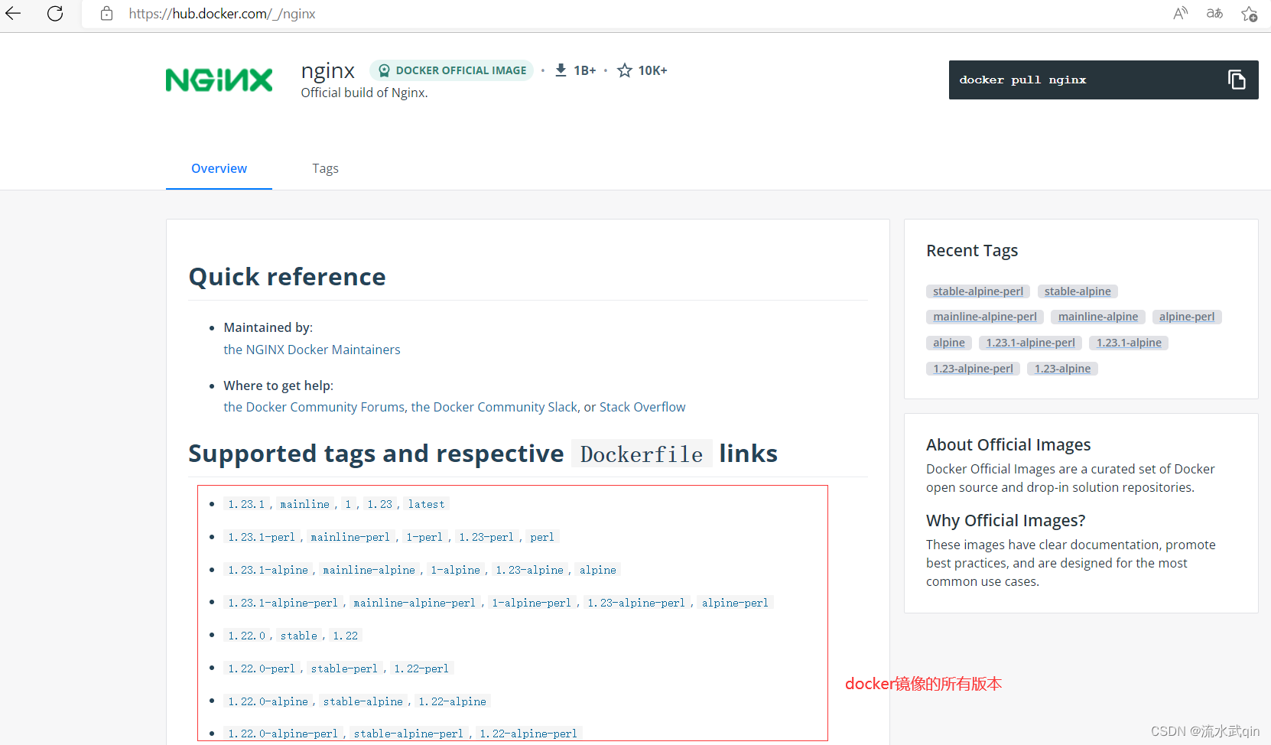Viewport: 1271px width, 745px height.
Task: Click the docker pull nginx command text
Action: (1022, 80)
